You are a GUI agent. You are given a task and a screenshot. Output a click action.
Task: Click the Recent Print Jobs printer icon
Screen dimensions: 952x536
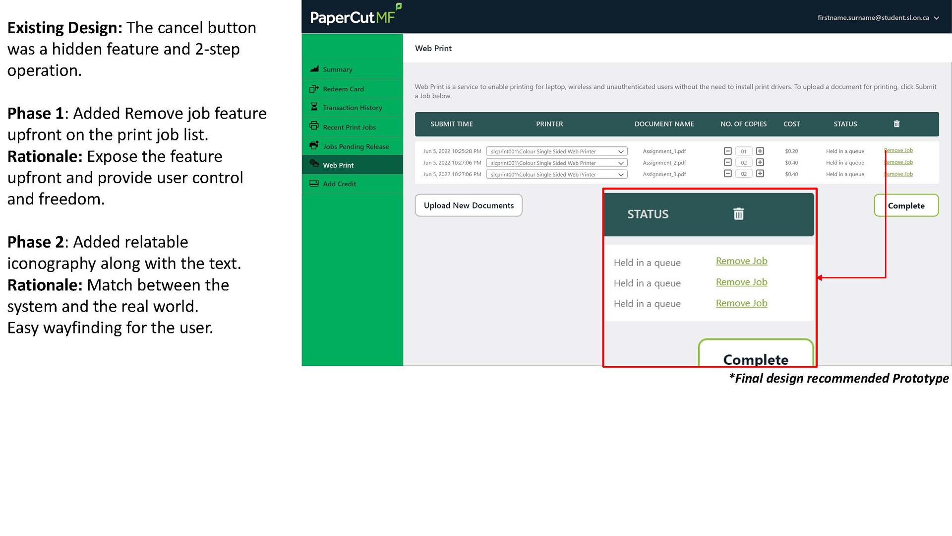point(314,126)
